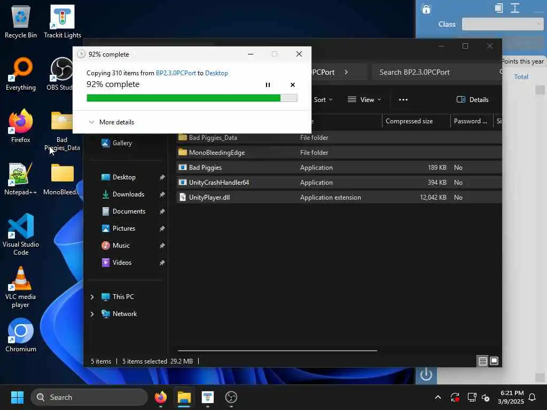Select UnityCrashHandler64 application file
This screenshot has width=547, height=410.
pos(339,183)
